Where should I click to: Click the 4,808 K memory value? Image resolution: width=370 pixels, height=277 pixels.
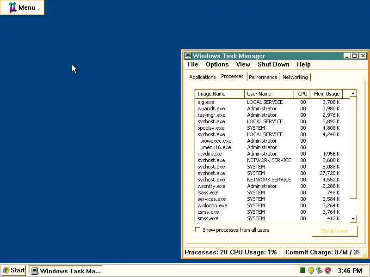(331, 128)
